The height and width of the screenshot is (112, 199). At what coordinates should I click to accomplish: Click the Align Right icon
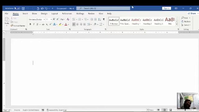click(x=81, y=24)
